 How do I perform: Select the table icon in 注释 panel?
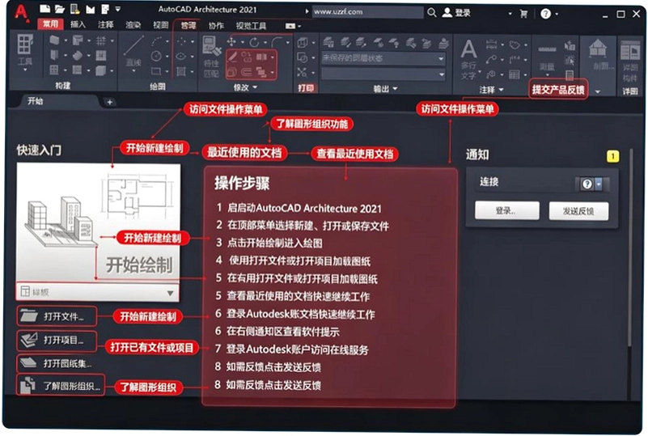tap(514, 74)
